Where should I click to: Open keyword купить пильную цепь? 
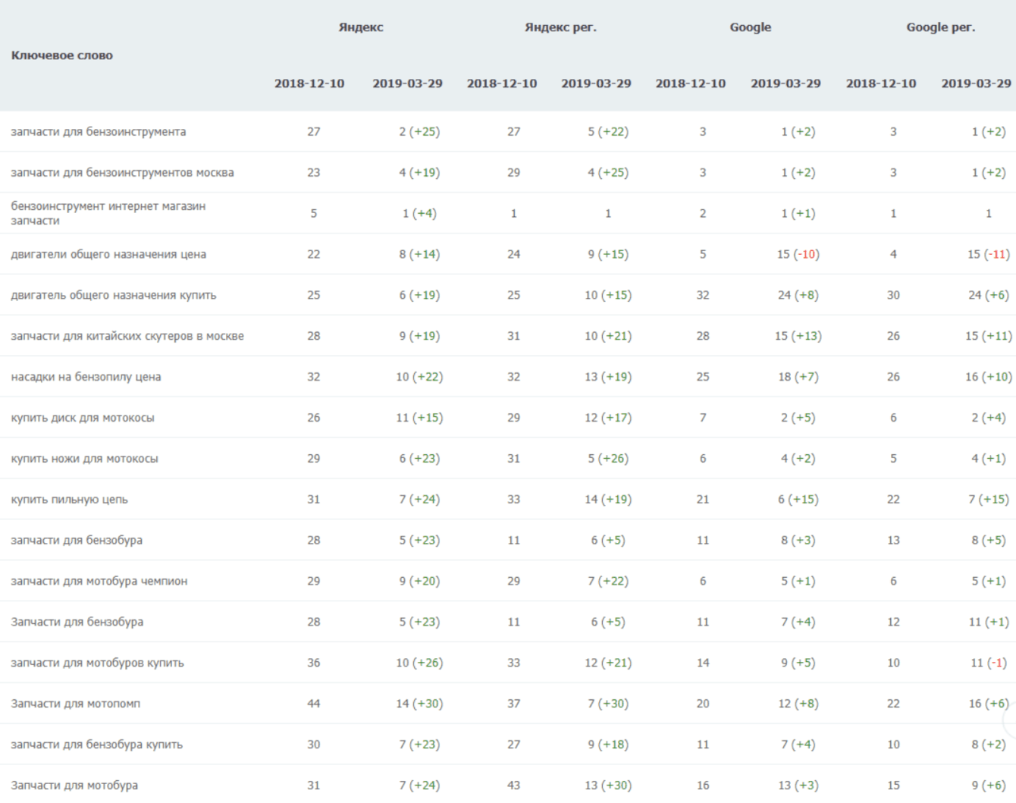tap(69, 500)
